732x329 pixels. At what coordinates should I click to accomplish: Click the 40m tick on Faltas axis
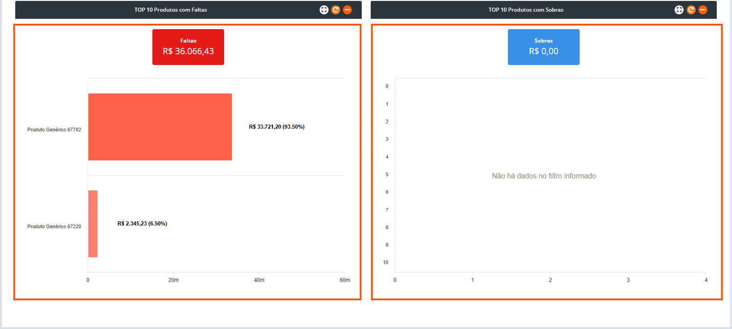[x=259, y=280]
